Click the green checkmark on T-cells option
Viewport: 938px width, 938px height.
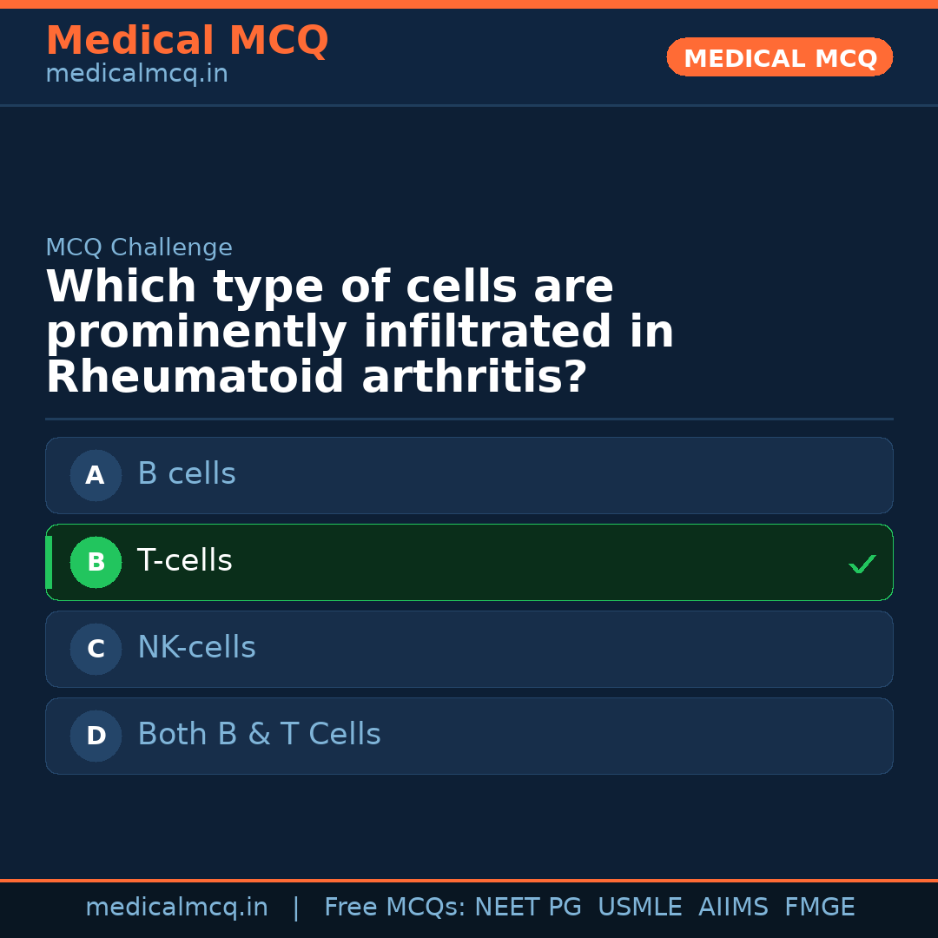click(x=862, y=565)
